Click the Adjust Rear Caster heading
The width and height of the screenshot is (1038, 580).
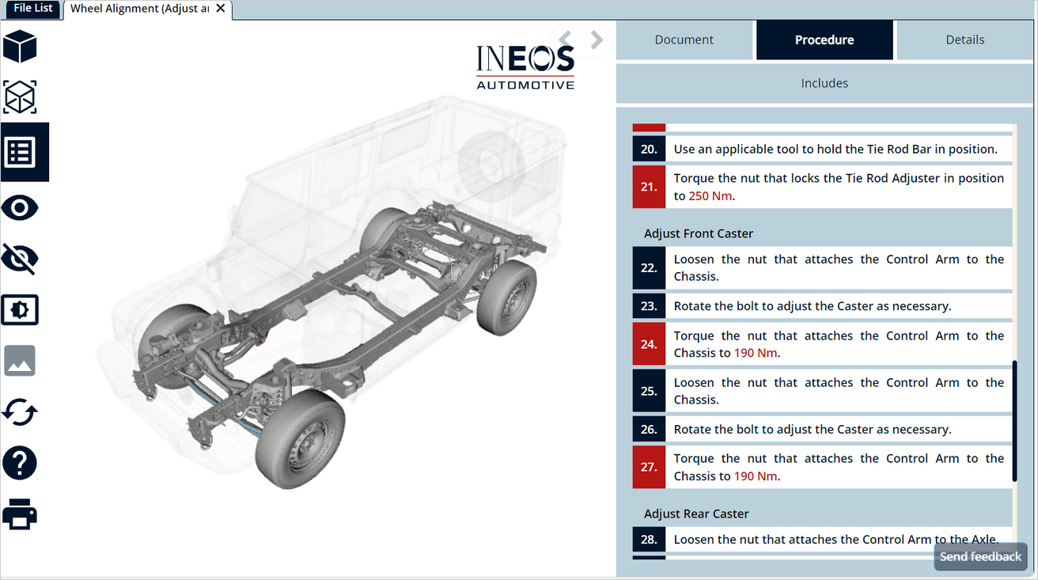click(x=696, y=514)
